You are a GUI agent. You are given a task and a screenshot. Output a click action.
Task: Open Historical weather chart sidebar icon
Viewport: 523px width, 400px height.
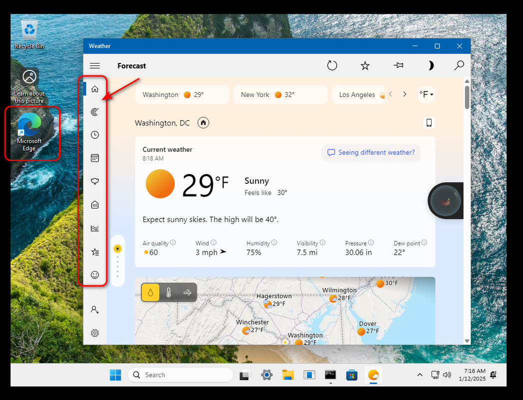click(x=95, y=228)
